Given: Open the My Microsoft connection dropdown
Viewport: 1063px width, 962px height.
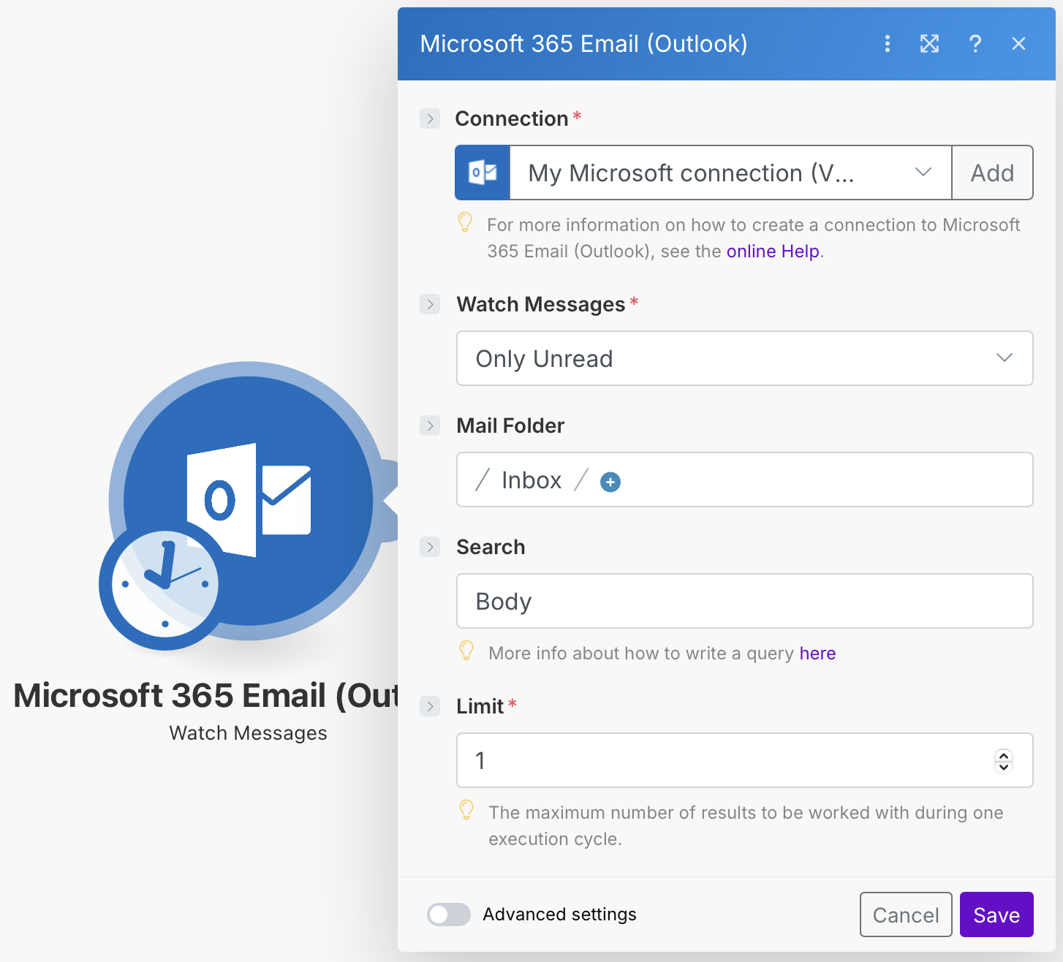Looking at the screenshot, I should click(730, 173).
